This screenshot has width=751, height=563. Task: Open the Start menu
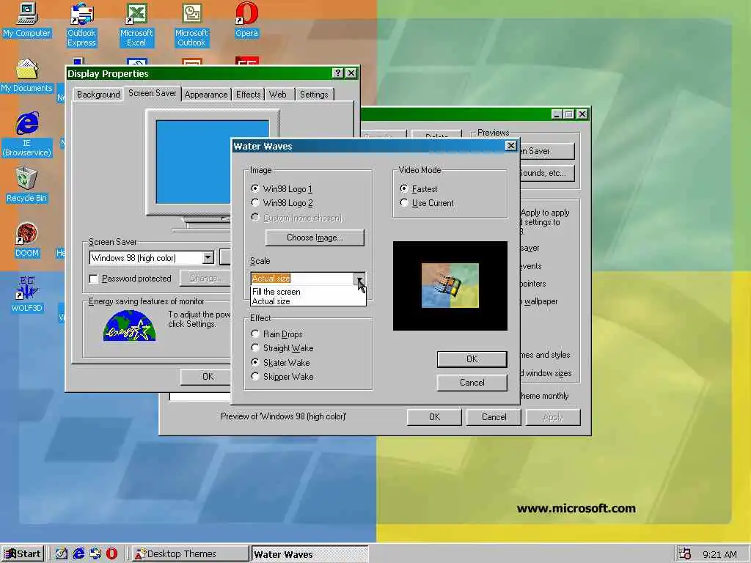(23, 554)
